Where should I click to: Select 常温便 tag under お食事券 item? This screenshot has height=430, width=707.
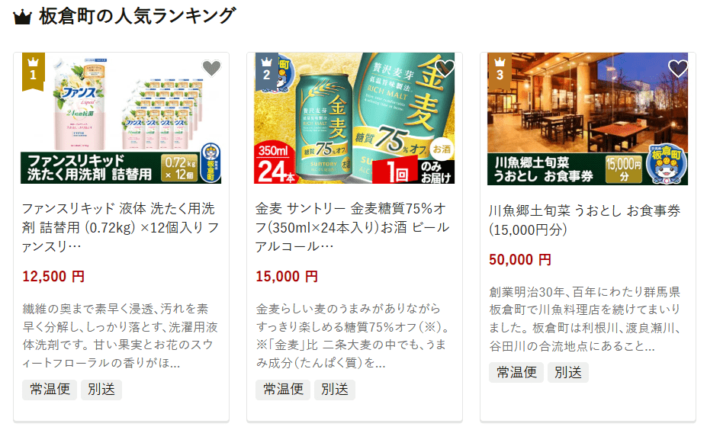[x=516, y=372]
